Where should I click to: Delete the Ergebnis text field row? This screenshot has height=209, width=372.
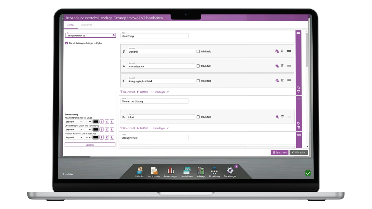[x=282, y=51]
